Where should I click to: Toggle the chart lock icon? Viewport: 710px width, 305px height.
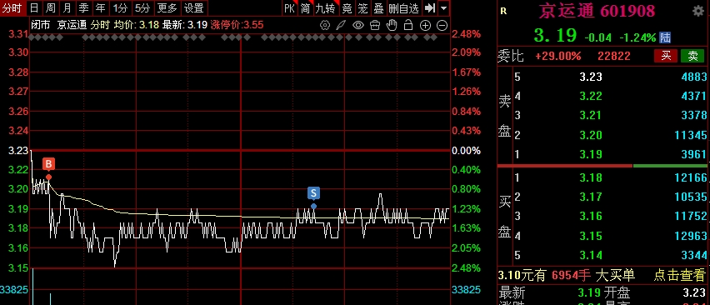click(408, 25)
